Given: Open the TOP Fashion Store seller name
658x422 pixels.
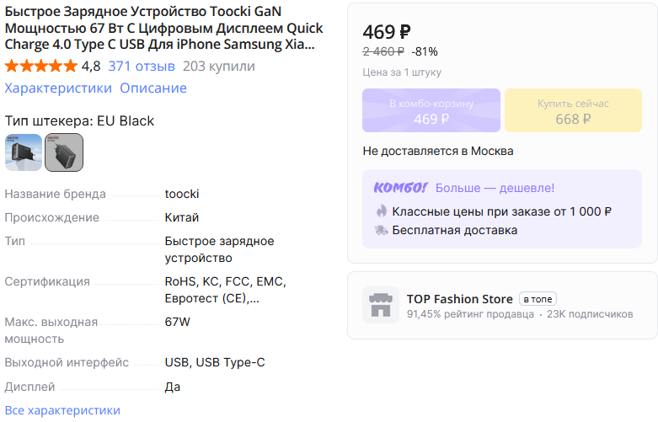Looking at the screenshot, I should 459,299.
